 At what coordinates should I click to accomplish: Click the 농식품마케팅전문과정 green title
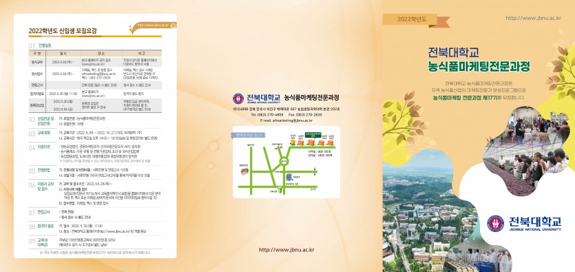tap(479, 67)
